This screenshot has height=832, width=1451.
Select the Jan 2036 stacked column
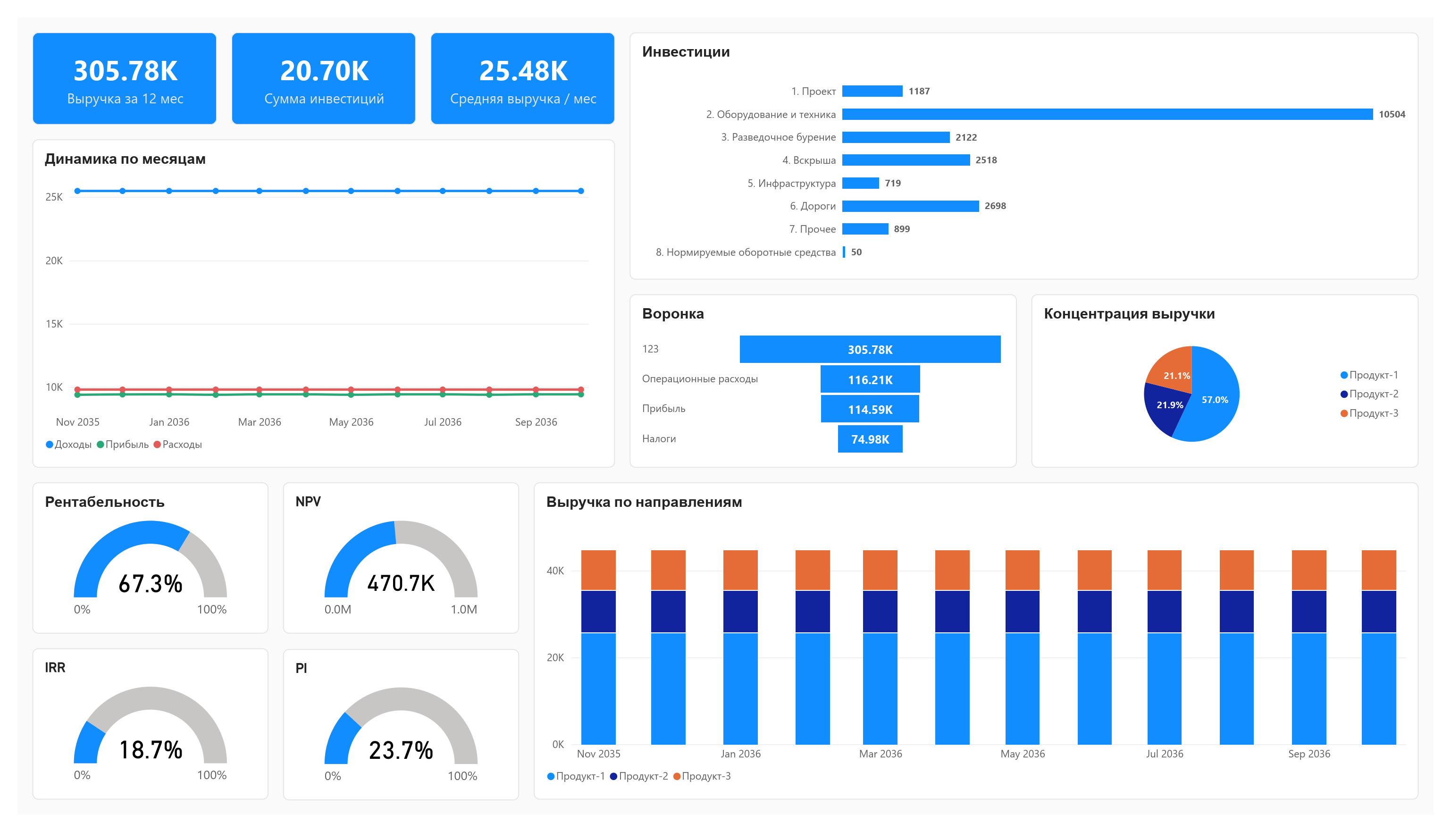point(740,647)
